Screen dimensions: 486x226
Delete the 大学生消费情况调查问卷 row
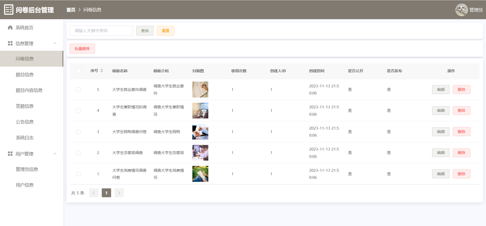(461, 174)
